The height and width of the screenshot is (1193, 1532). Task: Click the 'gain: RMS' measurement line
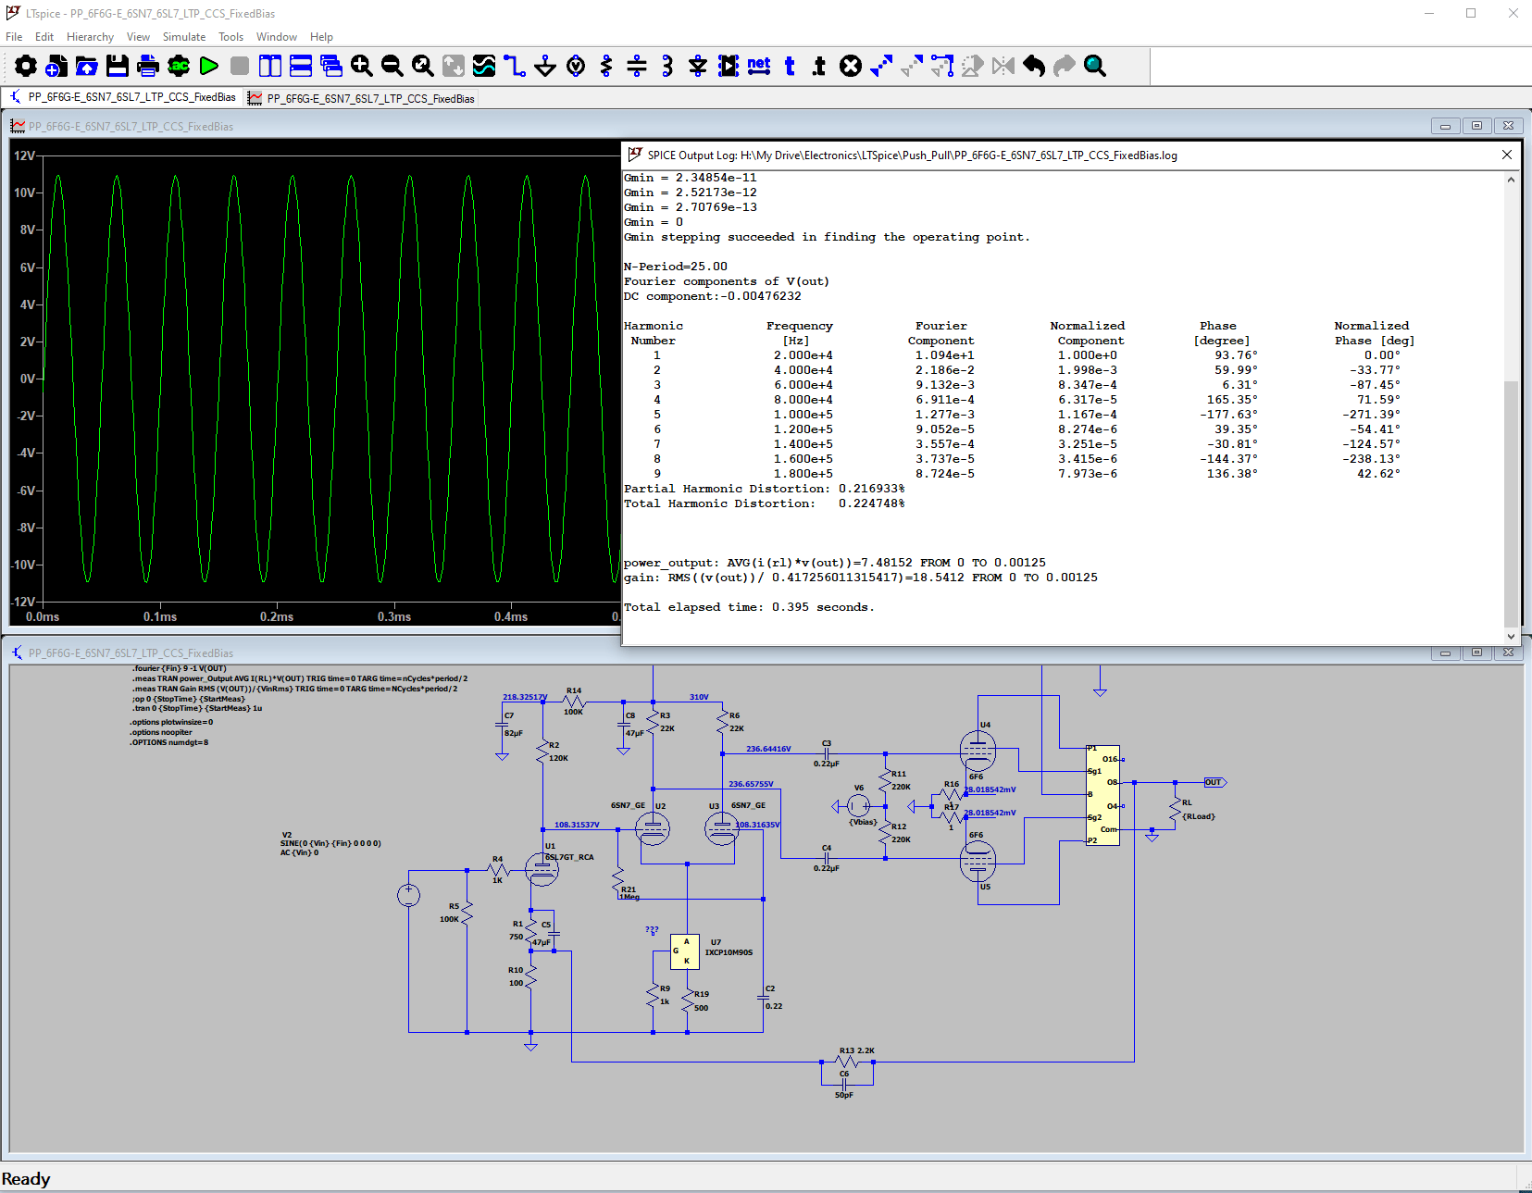tap(861, 578)
